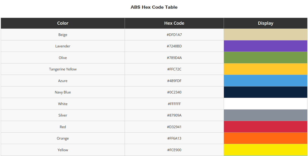Click the ABS Hex Code Table title
This screenshot has height=156, width=308.
[x=154, y=7]
